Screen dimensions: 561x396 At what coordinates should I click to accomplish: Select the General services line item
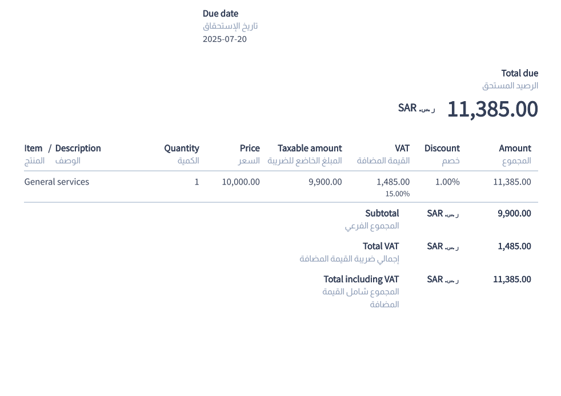pyautogui.click(x=57, y=182)
